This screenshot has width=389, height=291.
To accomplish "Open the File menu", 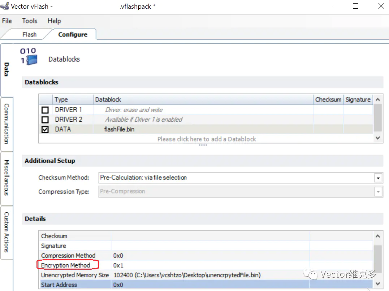I will click(x=7, y=21).
